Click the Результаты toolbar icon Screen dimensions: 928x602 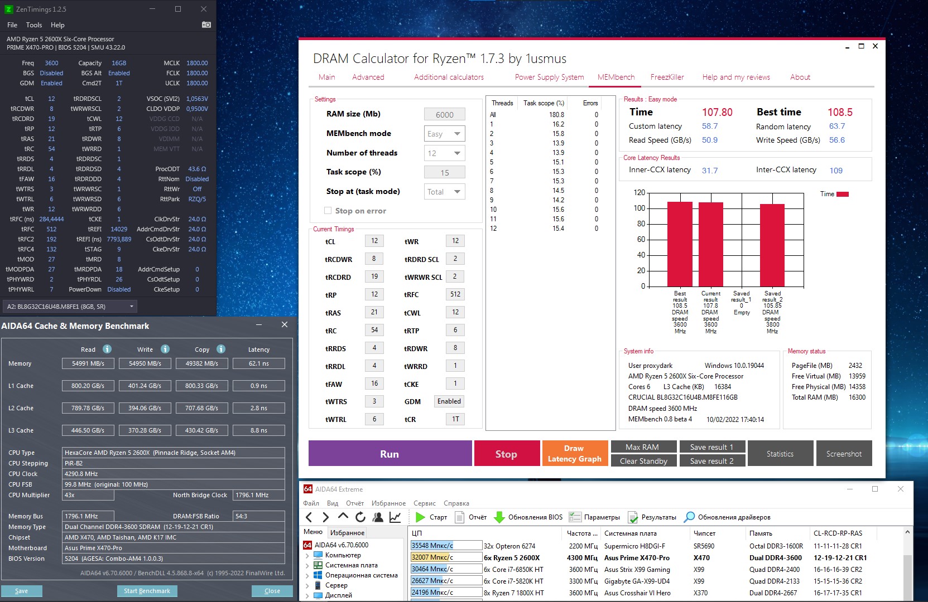pyautogui.click(x=633, y=517)
